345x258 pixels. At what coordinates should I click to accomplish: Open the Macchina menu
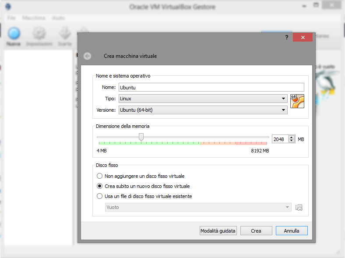point(34,18)
